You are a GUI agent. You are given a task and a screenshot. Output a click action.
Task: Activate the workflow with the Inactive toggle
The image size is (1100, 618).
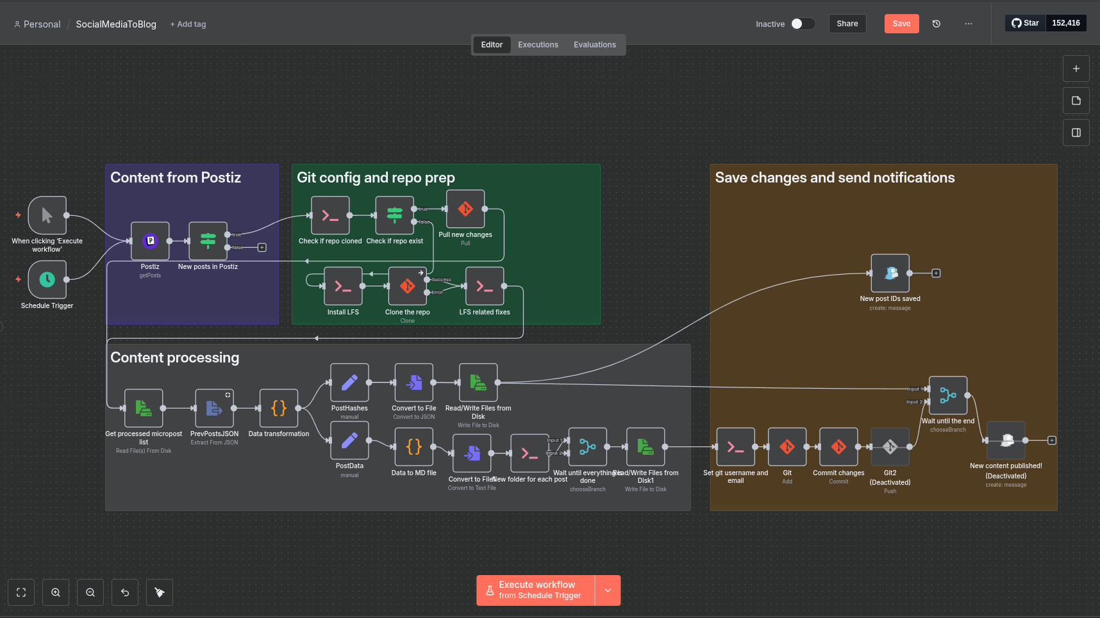(x=801, y=23)
